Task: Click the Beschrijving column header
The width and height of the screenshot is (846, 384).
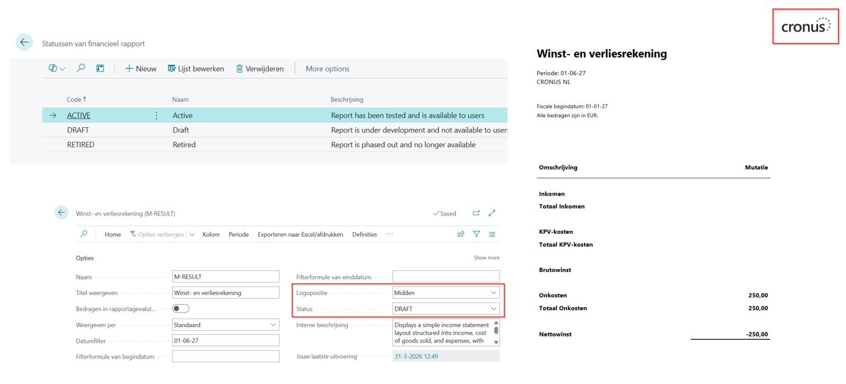Action: click(347, 99)
